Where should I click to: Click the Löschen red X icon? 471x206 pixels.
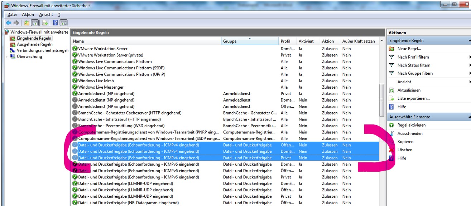390,149
